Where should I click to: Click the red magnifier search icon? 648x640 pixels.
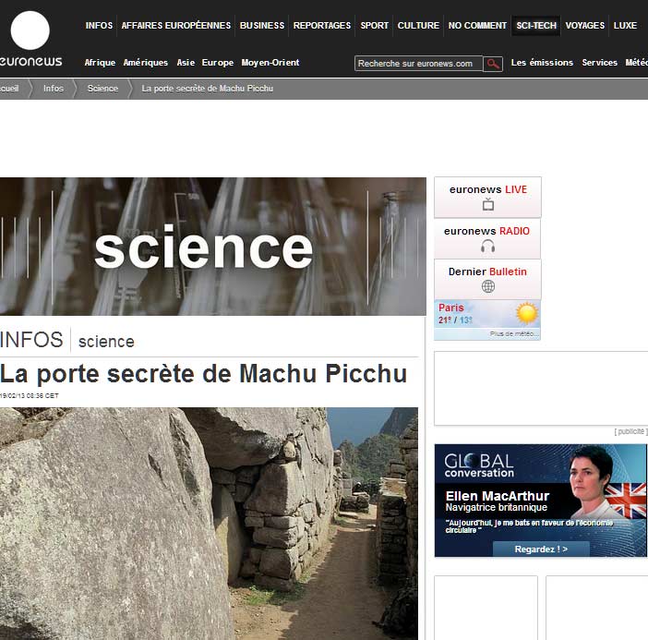click(x=493, y=64)
